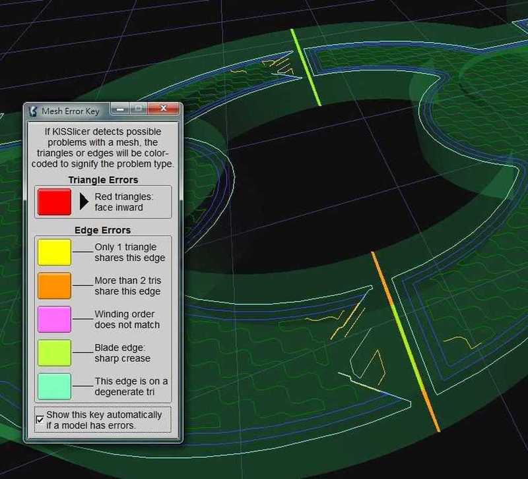Click the yellow edge error swatch
This screenshot has height=479, width=528.
(54, 252)
